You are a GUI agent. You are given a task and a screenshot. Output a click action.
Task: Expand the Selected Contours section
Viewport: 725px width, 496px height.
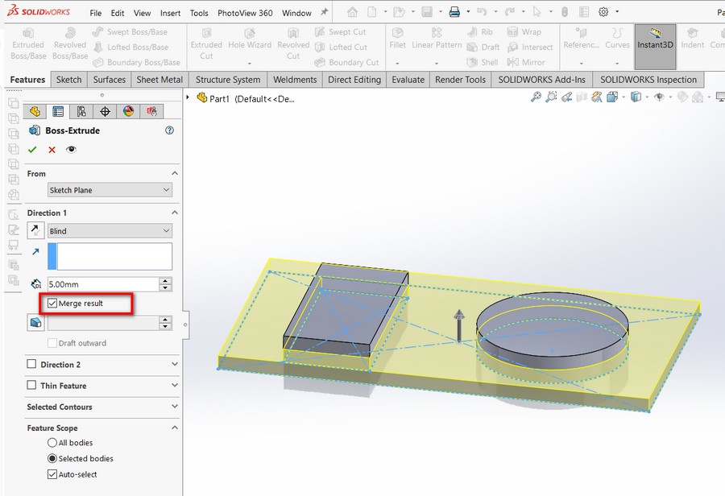coord(175,407)
